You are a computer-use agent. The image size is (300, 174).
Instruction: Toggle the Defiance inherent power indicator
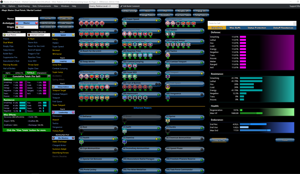point(115,117)
